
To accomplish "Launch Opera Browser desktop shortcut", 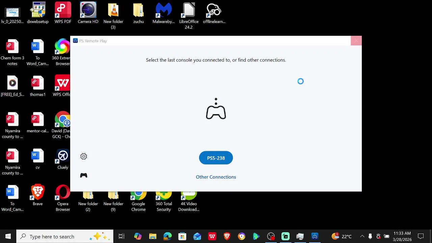I will point(63,198).
